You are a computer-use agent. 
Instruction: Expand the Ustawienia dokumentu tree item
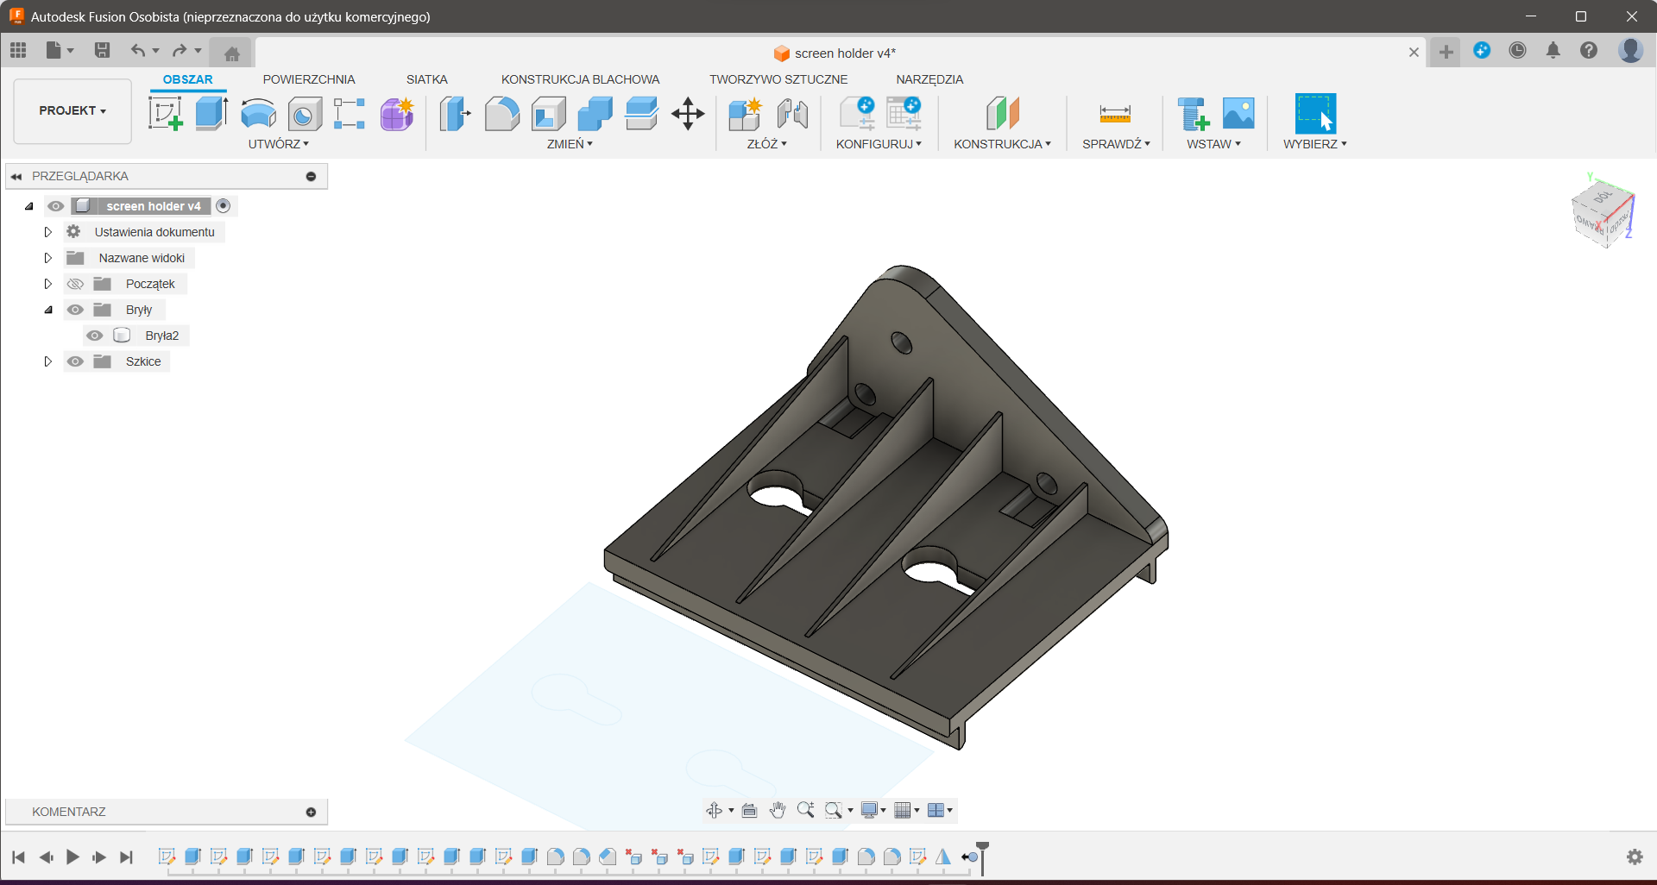tap(48, 232)
